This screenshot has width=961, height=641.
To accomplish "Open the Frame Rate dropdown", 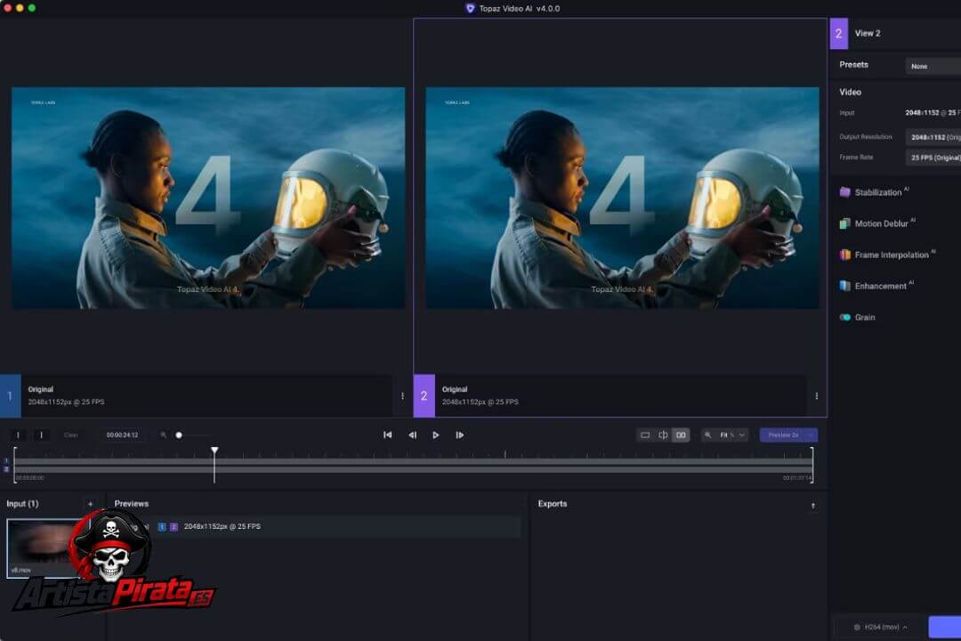I will 933,158.
